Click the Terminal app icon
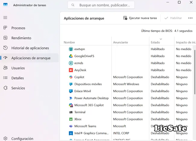Screen dimensions: 196x141 [x=71, y=112]
